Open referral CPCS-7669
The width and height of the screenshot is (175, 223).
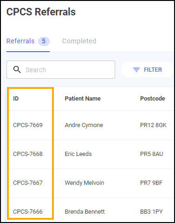(28, 125)
